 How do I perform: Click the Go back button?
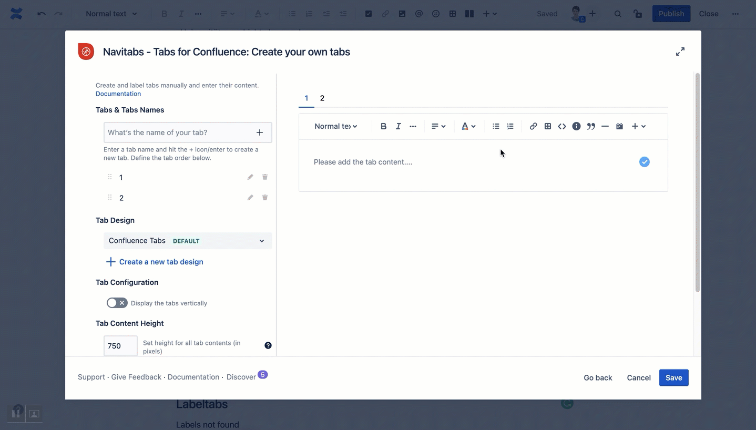[598, 377]
